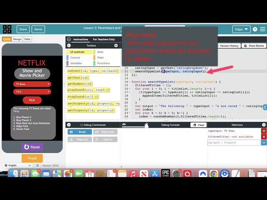The height and width of the screenshot is (200, 267).
Task: Collapse for loop at line 16 fold arrow
Action: coord(129,89)
